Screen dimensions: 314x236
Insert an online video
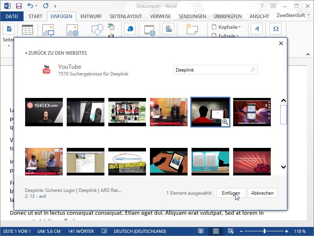click(x=150, y=30)
